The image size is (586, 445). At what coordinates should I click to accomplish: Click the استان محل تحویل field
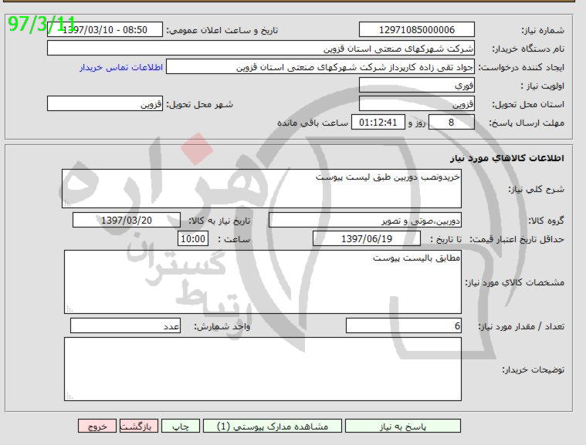point(417,103)
